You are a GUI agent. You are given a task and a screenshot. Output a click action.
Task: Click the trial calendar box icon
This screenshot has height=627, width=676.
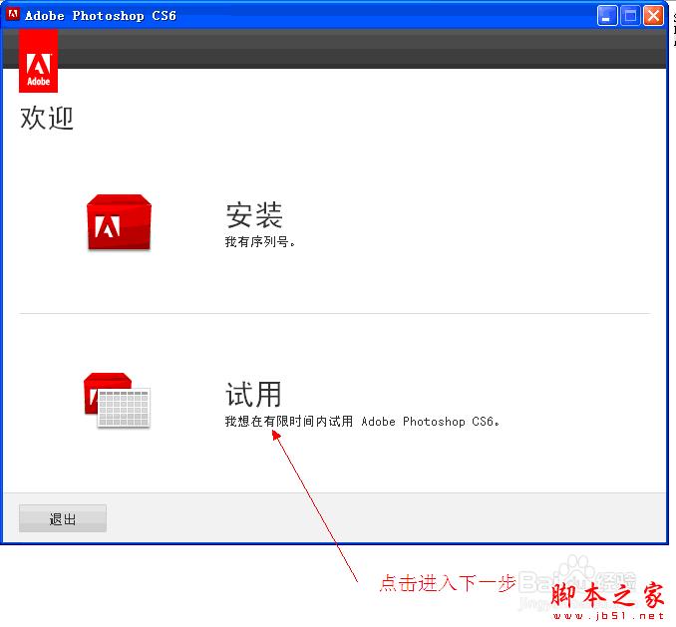(x=117, y=401)
